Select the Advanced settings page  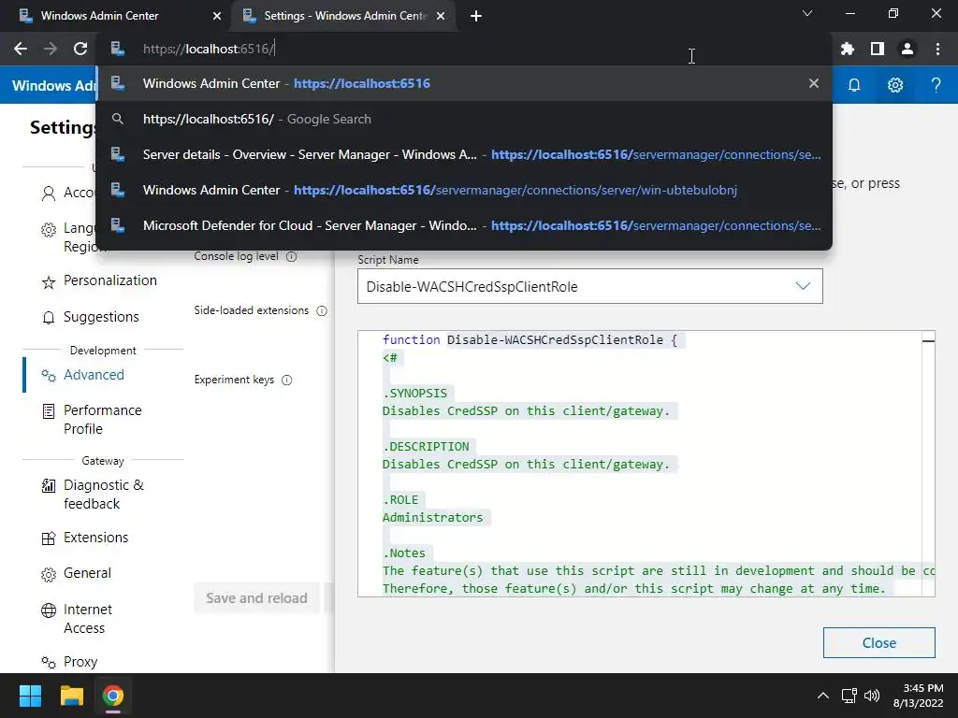coord(94,375)
